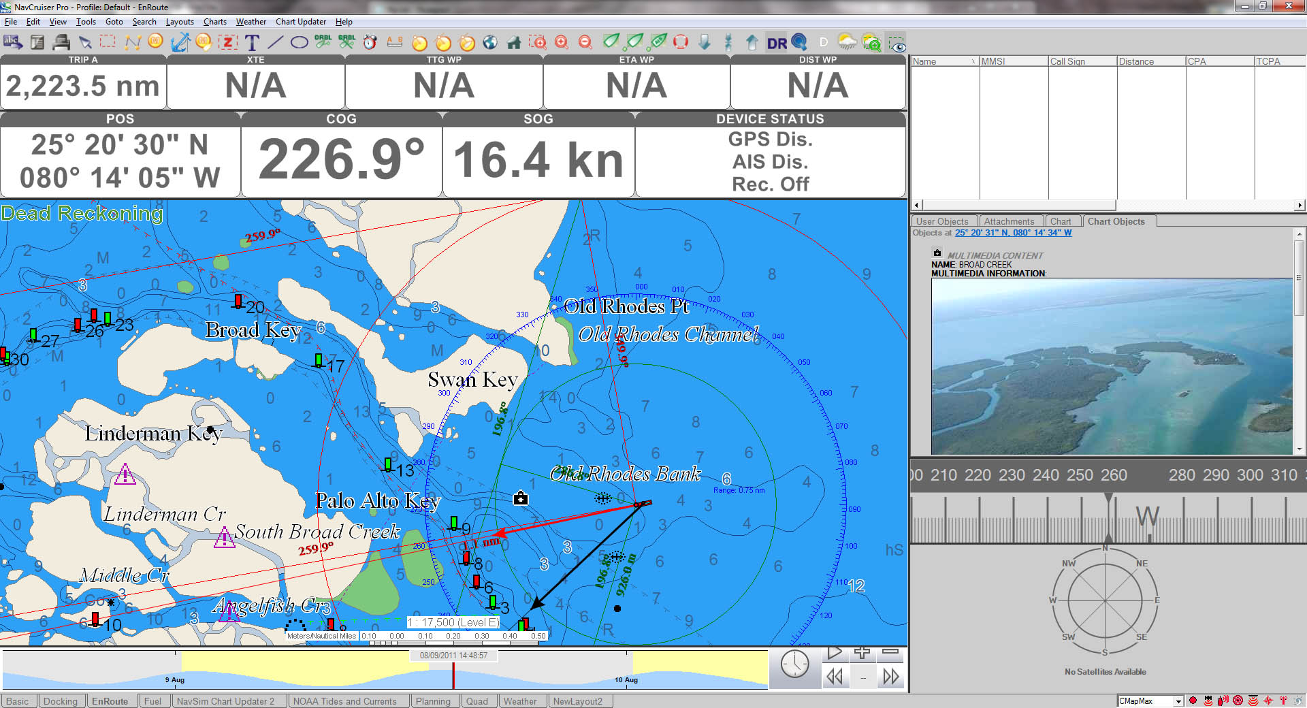
Task: Expand the SOG panel dropdown arrow
Action: click(x=634, y=115)
